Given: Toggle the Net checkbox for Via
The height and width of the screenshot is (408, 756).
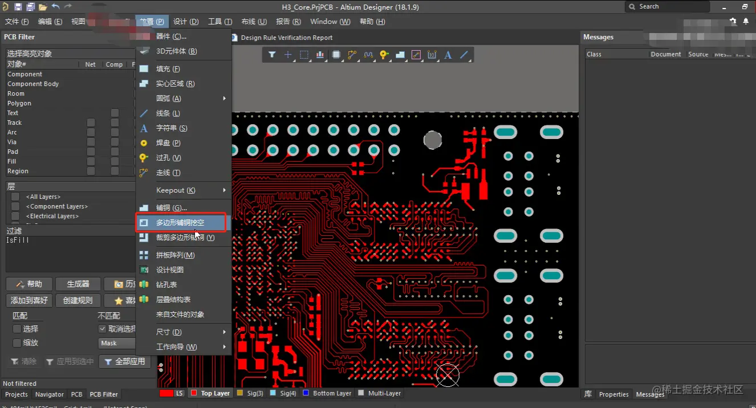Looking at the screenshot, I should pyautogui.click(x=91, y=142).
